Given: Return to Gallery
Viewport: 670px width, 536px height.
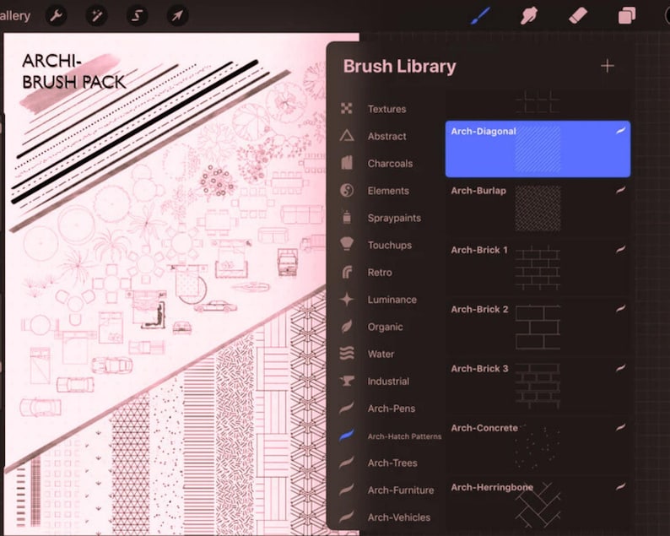Looking at the screenshot, I should [x=14, y=16].
